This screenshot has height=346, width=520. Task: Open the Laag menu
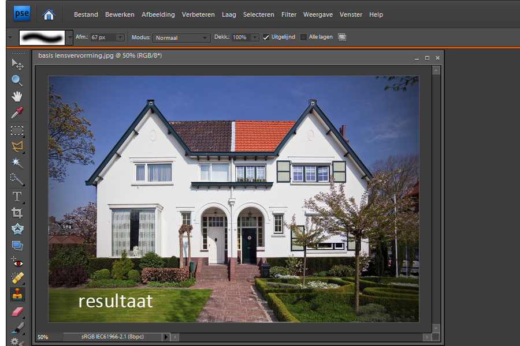click(x=228, y=14)
